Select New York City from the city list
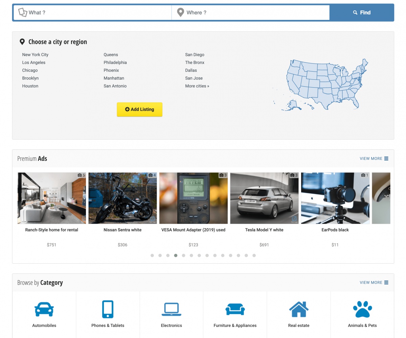406x338 pixels. (35, 55)
